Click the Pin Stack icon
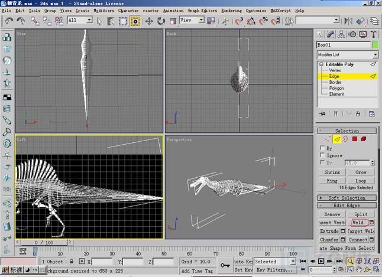The image size is (382, 277). click(322, 113)
